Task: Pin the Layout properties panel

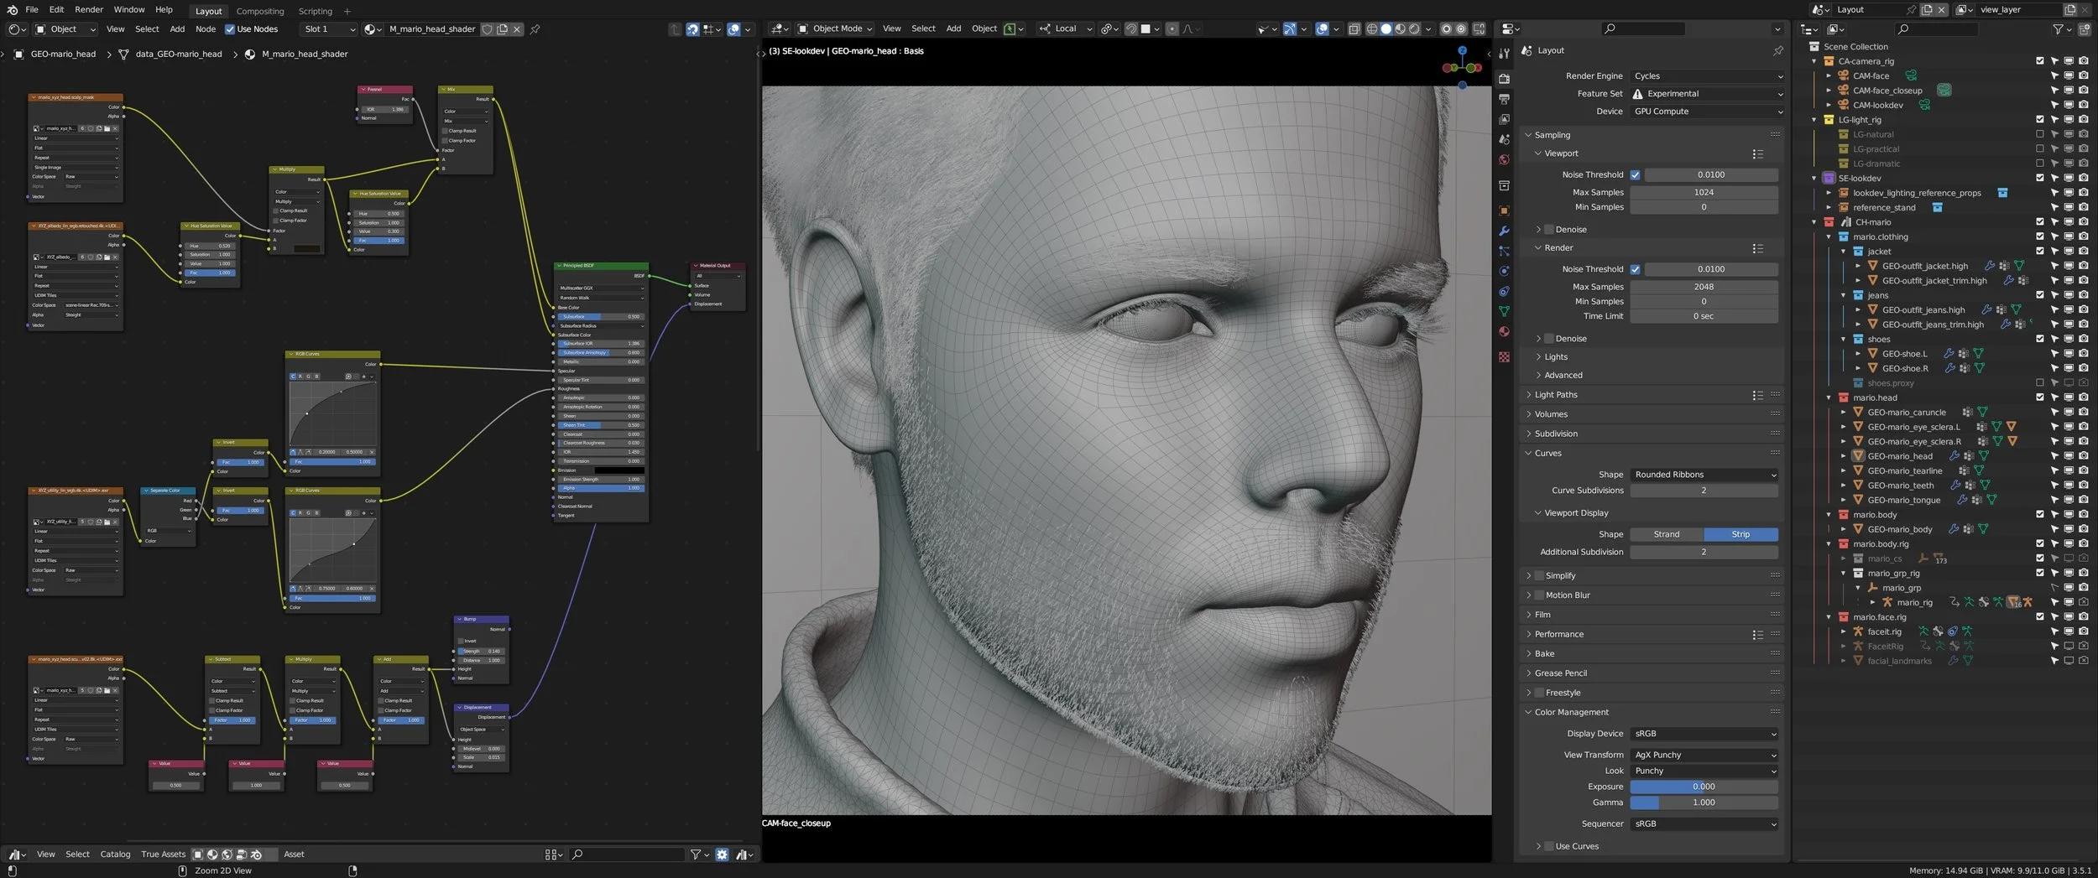Action: [1778, 50]
